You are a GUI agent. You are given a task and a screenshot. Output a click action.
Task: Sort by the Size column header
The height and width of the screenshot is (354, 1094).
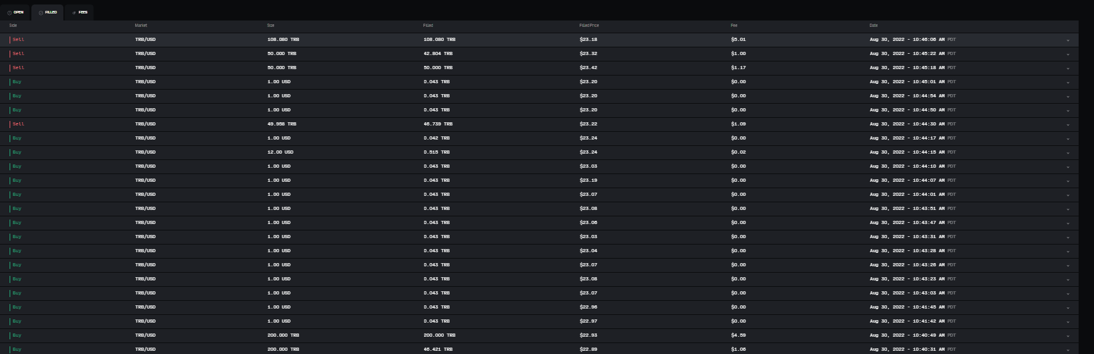tap(270, 26)
